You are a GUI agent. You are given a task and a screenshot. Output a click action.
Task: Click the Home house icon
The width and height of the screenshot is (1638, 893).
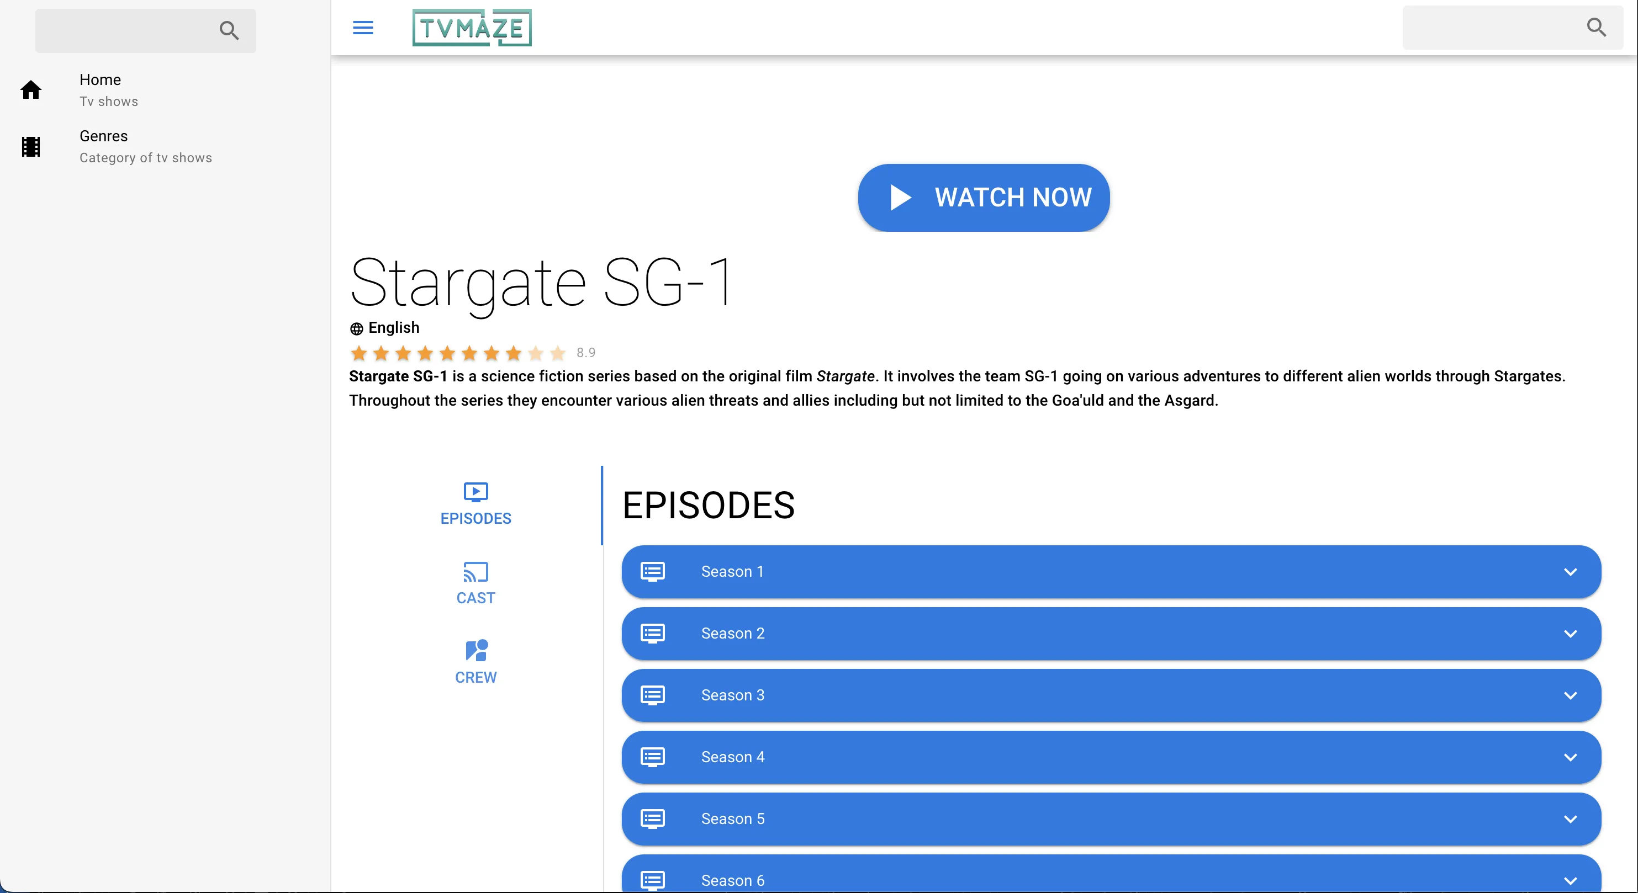coord(30,91)
